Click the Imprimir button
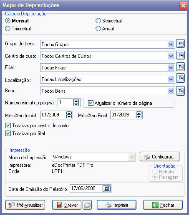This screenshot has width=189, height=215. [x=116, y=205]
